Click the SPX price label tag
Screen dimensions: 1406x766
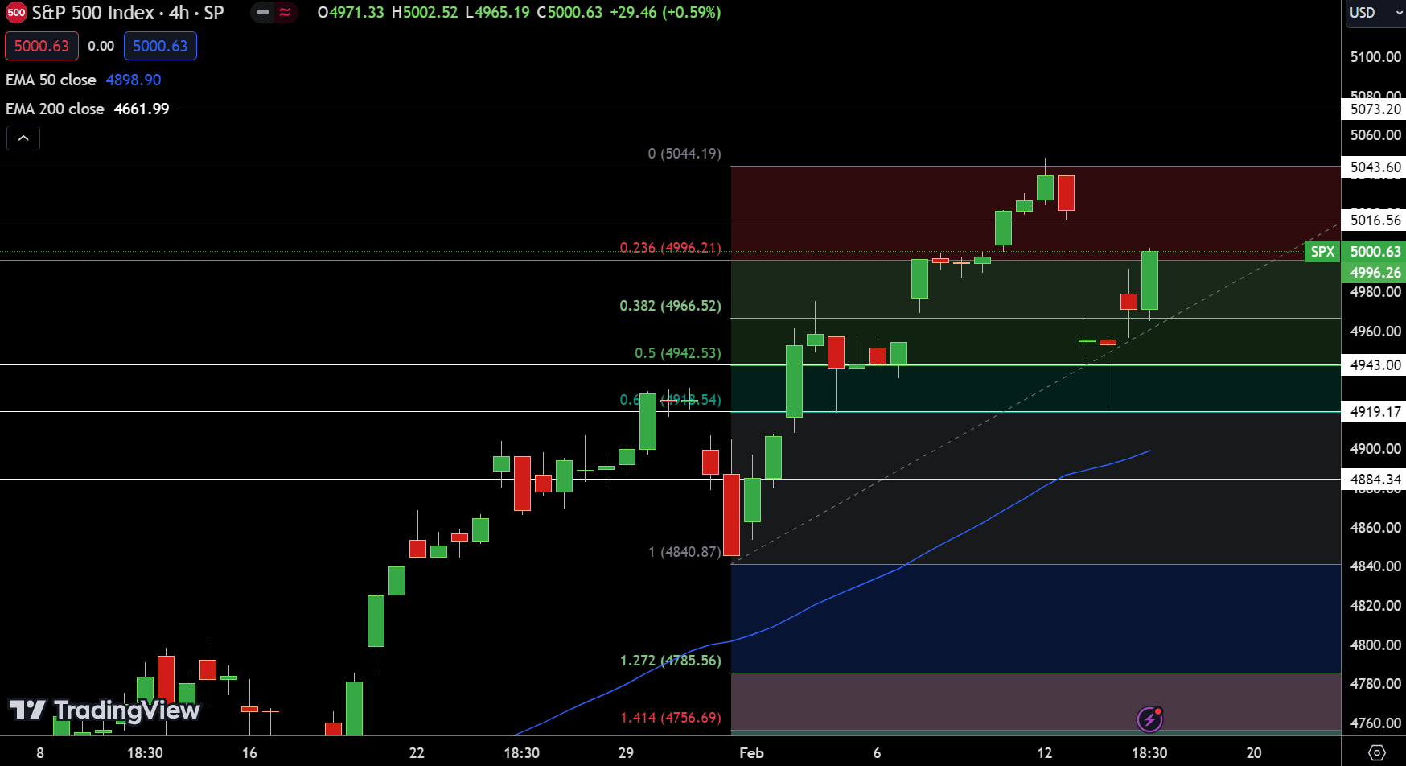pyautogui.click(x=1322, y=252)
